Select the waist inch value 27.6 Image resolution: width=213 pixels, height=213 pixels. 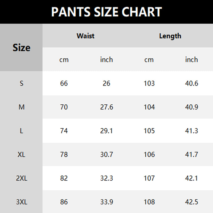(x=106, y=107)
